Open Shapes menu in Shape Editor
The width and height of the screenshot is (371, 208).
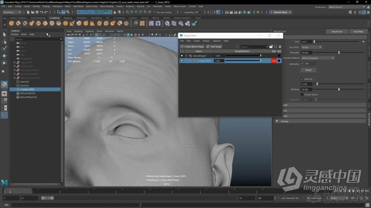tap(206, 41)
